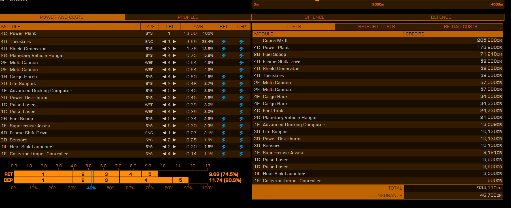
Task: Sort power table by RET header
Action: (224, 27)
